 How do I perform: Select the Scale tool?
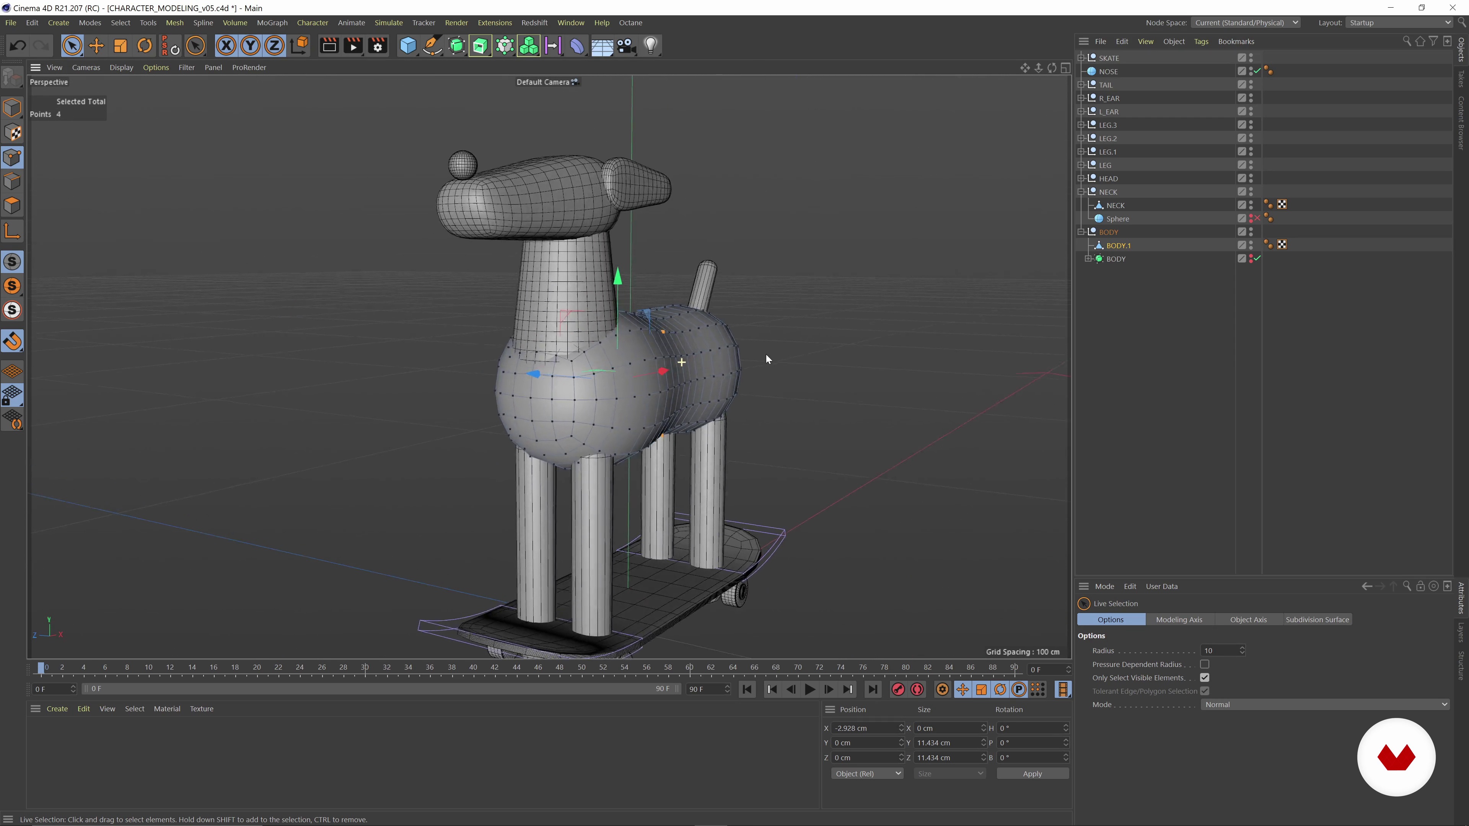click(121, 46)
